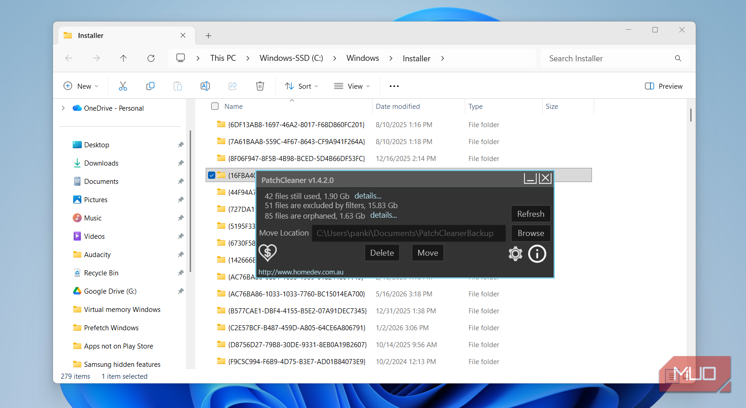Image resolution: width=746 pixels, height=408 pixels.
Task: Close the PatchCleaner dialog
Action: [x=545, y=178]
